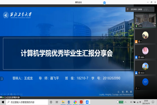The height and width of the screenshot is (105, 157).
Task: Click the Windows search box
Action: [x=27, y=102]
